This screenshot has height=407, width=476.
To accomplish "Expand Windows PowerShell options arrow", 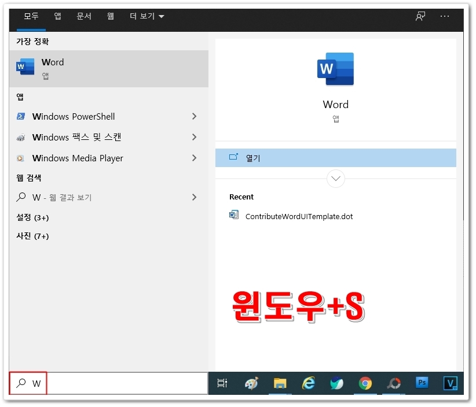I will click(195, 116).
